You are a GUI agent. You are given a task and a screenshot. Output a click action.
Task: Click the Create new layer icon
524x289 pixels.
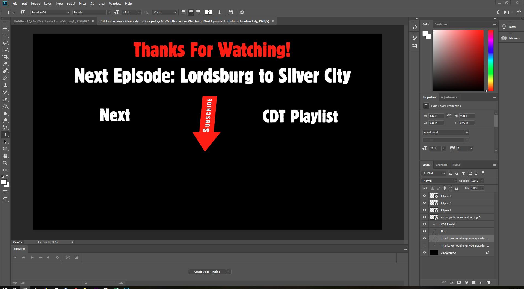click(481, 282)
